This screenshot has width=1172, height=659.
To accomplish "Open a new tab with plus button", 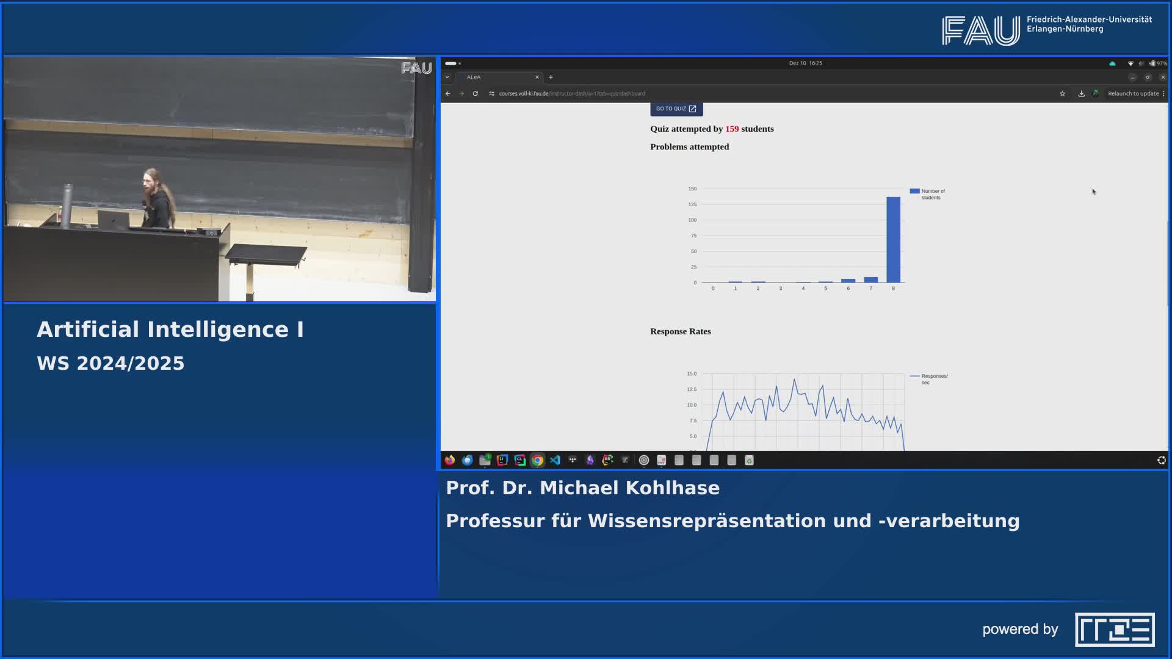I will click(551, 77).
